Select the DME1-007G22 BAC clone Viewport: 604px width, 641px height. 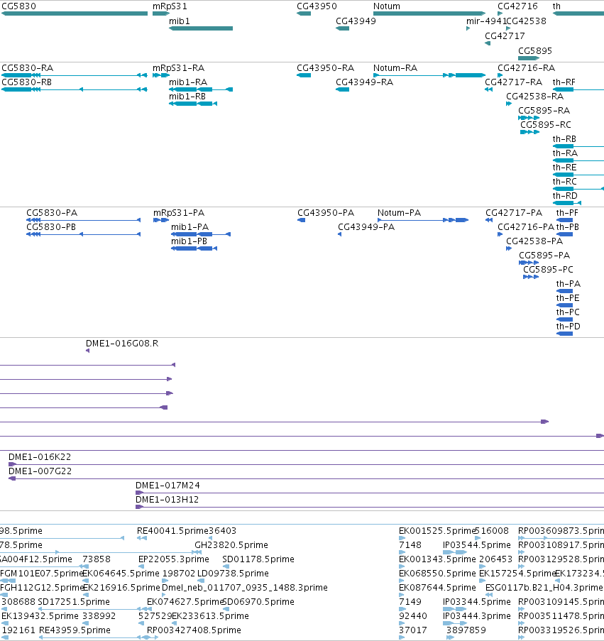(x=306, y=478)
